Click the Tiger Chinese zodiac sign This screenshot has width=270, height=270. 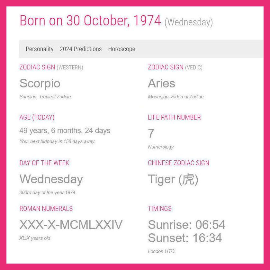(173, 179)
